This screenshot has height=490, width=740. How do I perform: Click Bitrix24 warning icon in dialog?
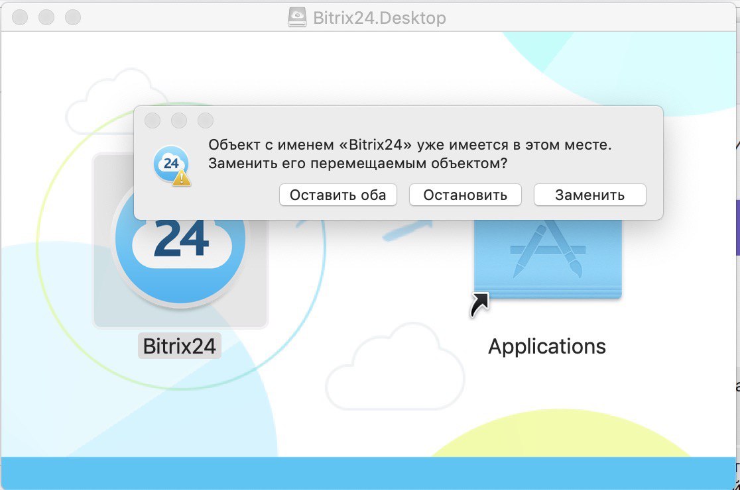[x=172, y=166]
